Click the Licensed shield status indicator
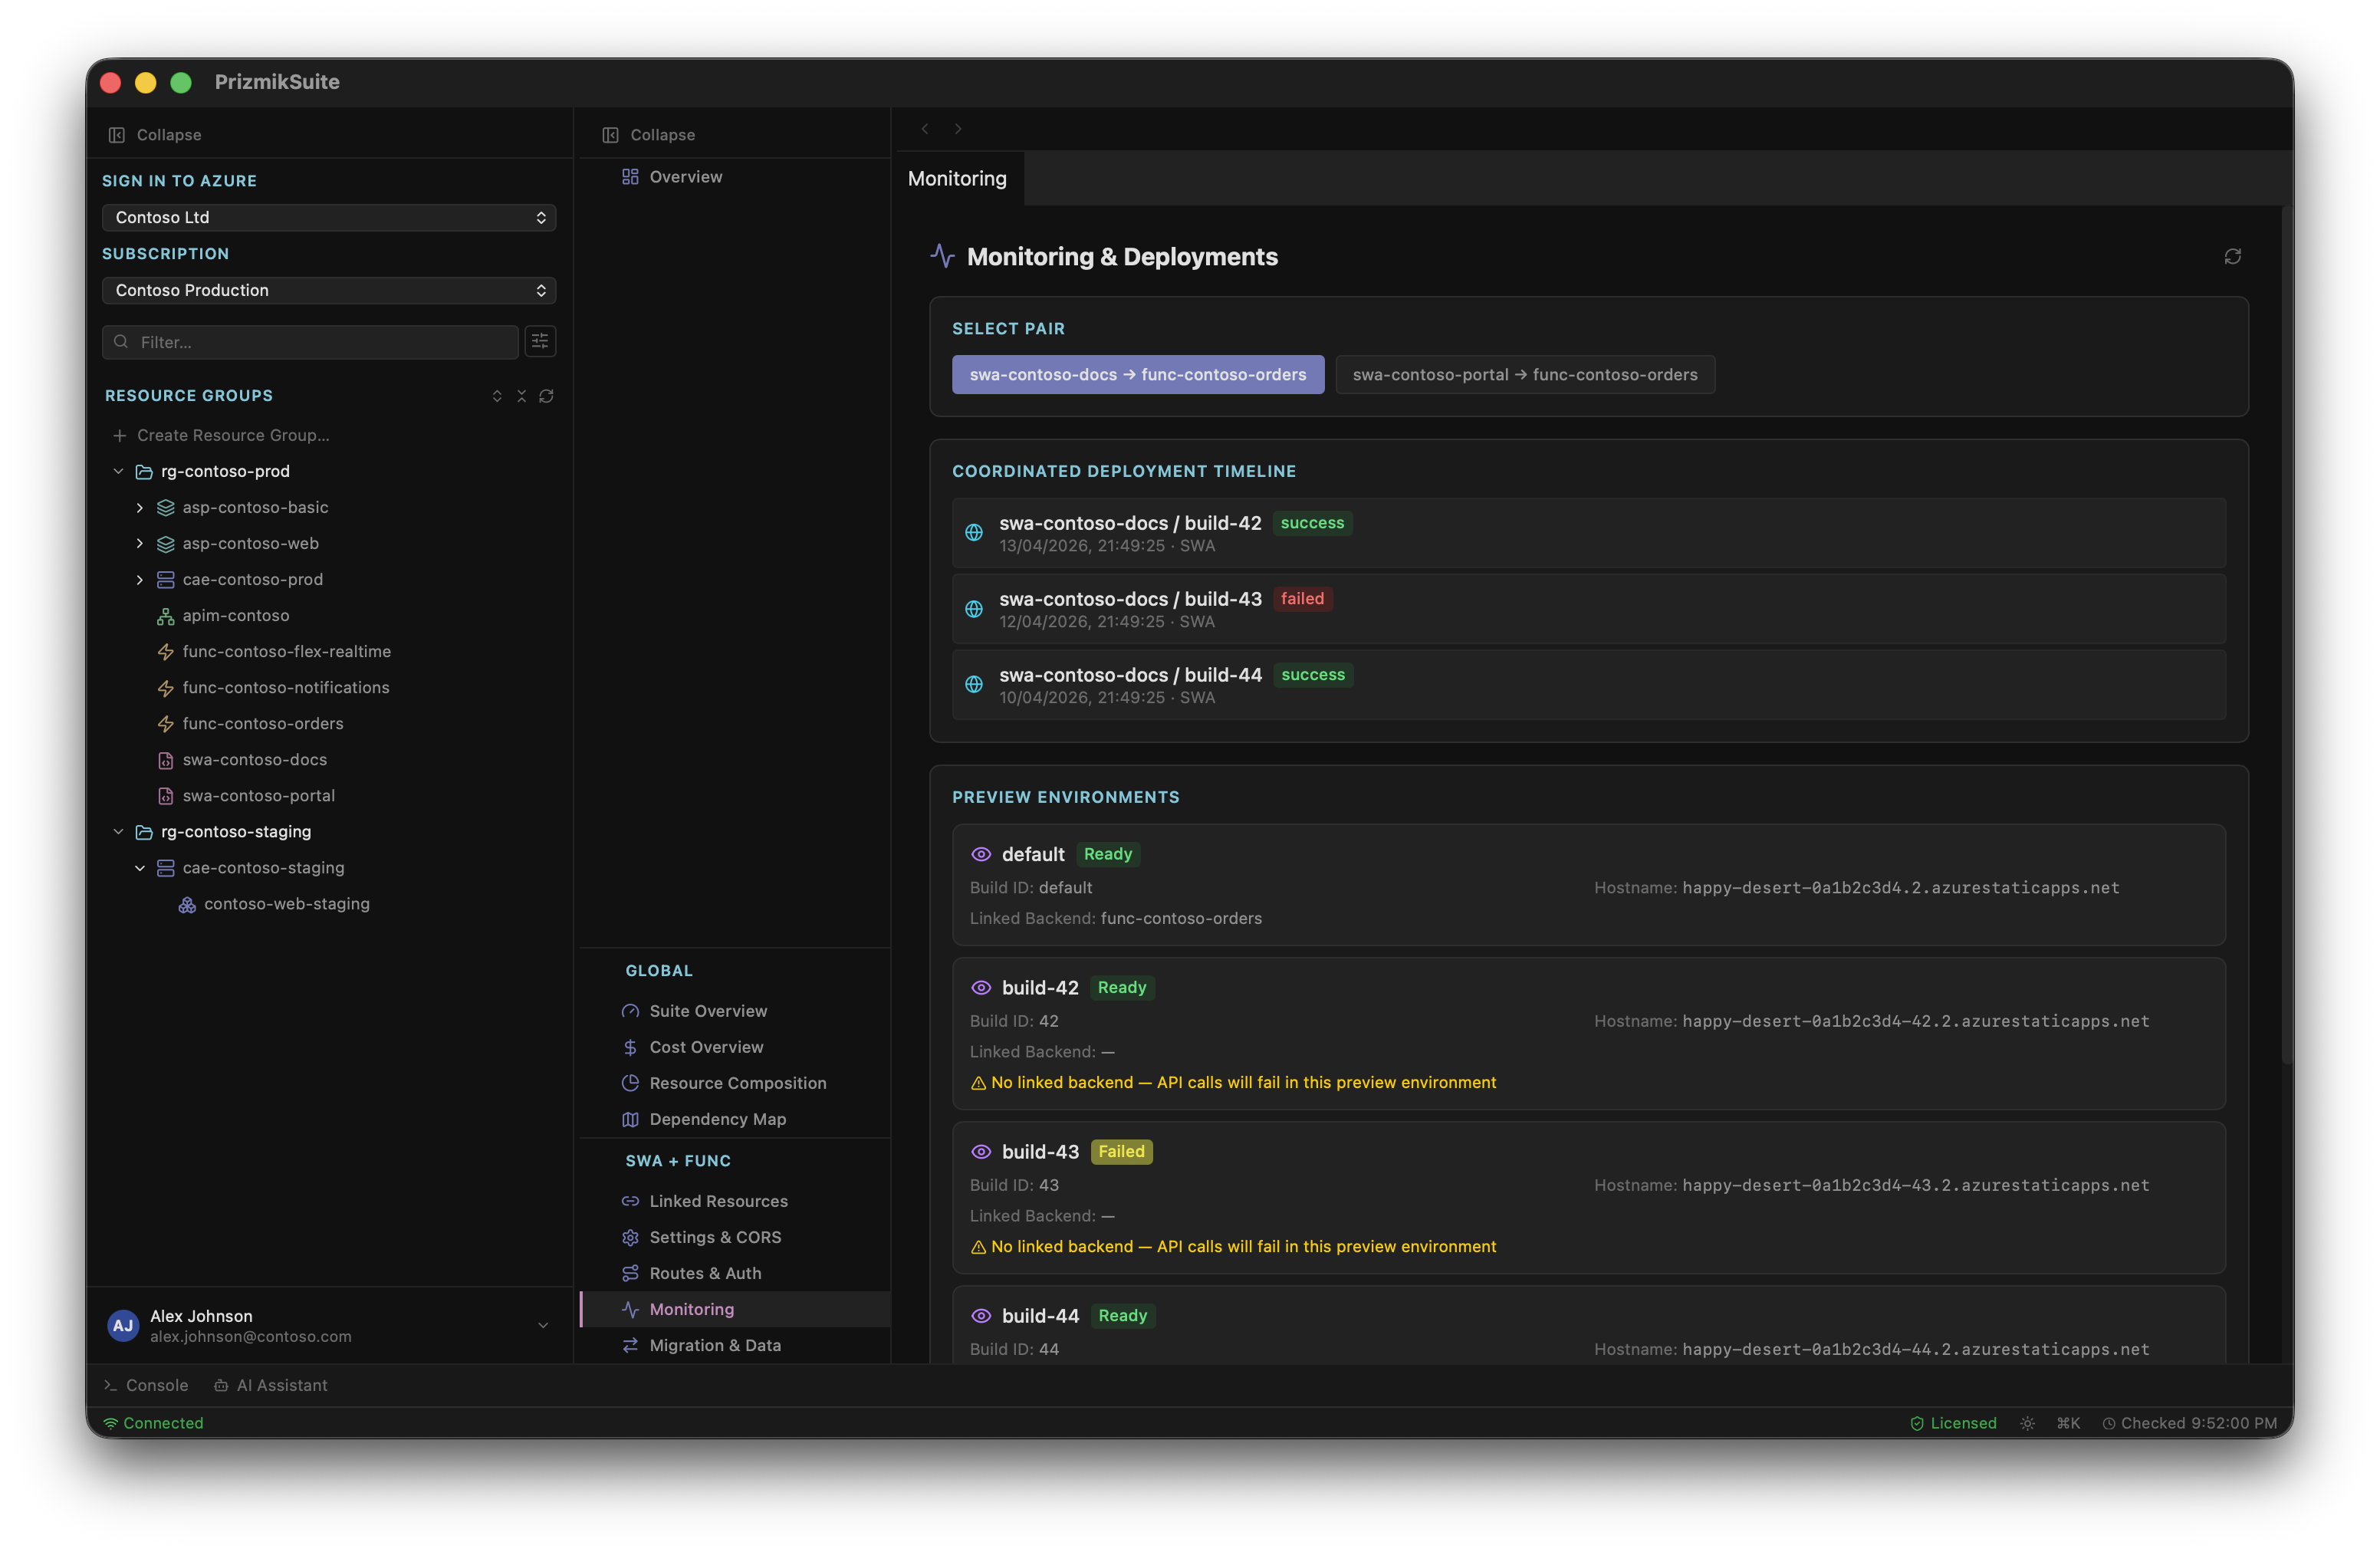 [1953, 1423]
